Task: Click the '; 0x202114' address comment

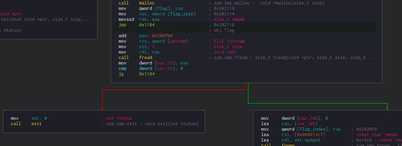Action: [222, 14]
